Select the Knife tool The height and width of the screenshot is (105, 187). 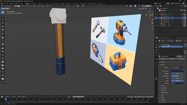pos(3,58)
